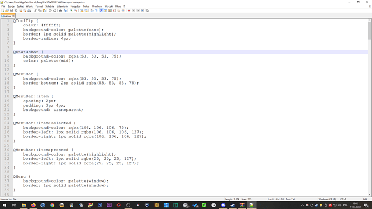Screen dimensions: 372x209
Task: Open the Wtyczki menu
Action: click(x=109, y=6)
